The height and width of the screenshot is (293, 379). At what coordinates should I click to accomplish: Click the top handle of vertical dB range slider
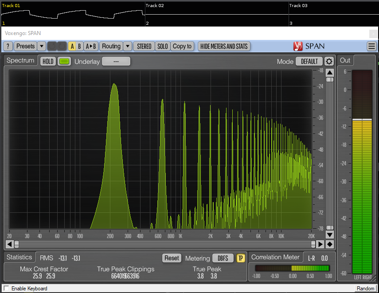[330, 79]
